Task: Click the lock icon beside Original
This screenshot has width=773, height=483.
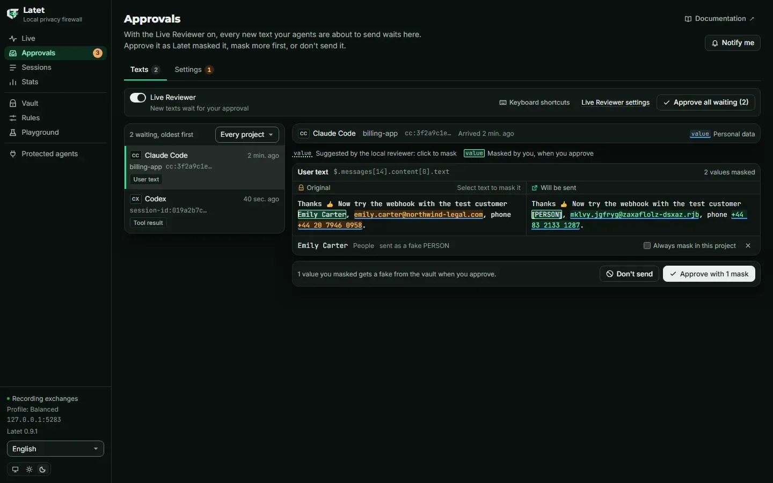Action: tap(301, 188)
